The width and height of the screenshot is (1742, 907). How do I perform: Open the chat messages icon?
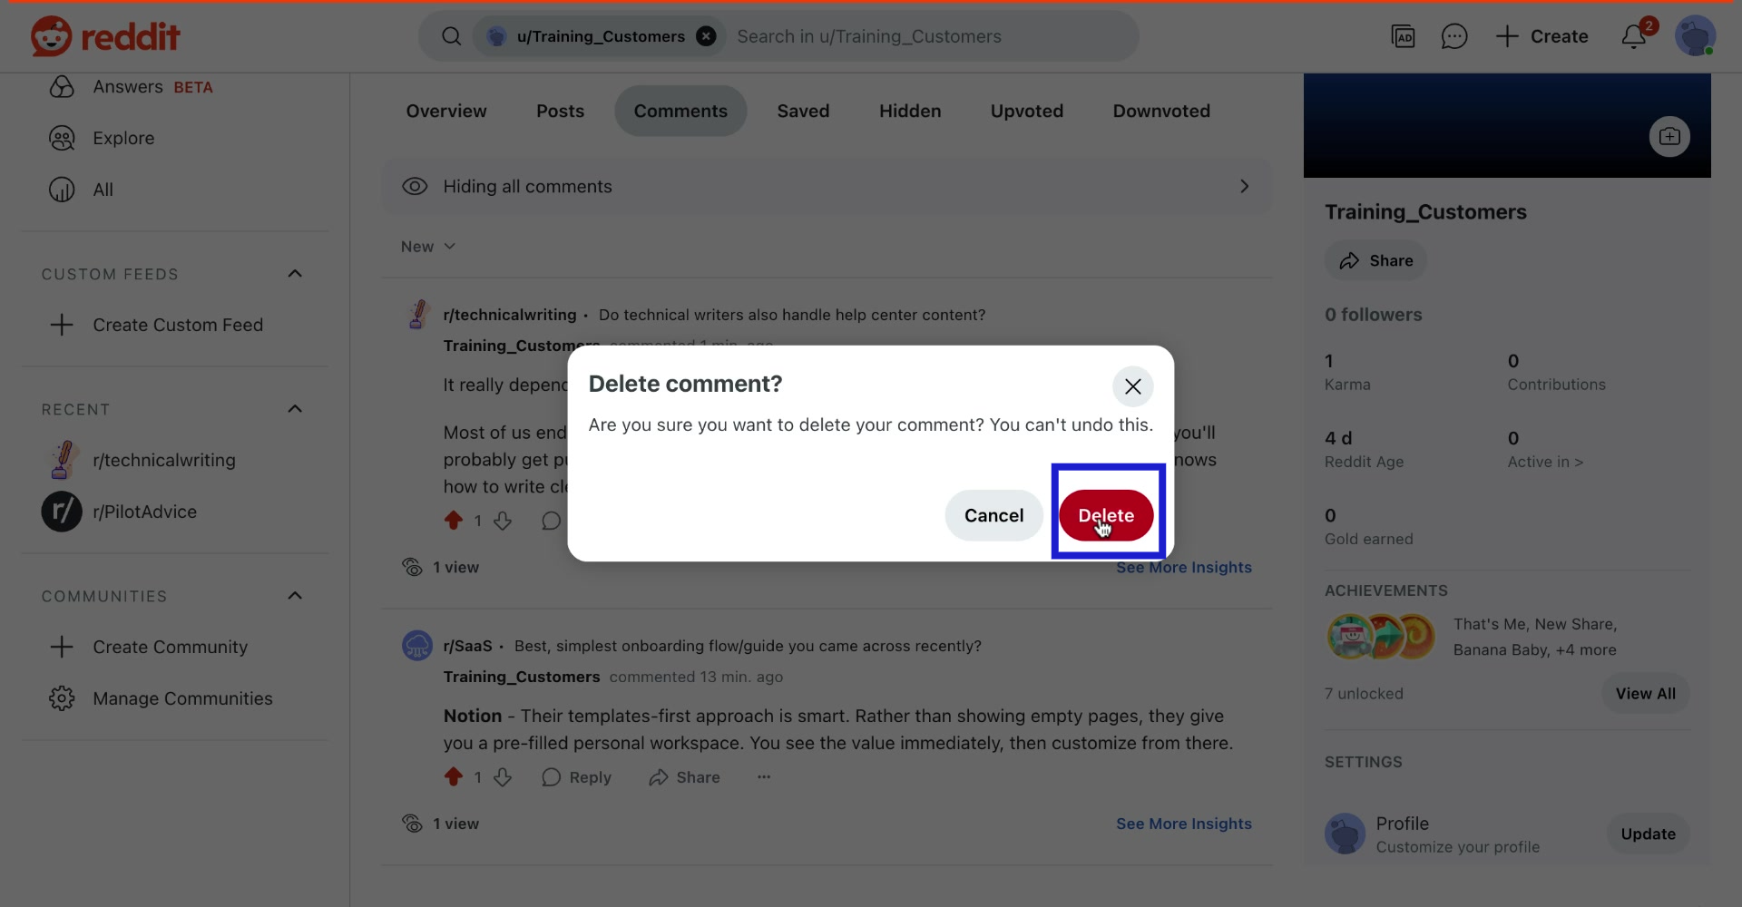click(x=1454, y=36)
